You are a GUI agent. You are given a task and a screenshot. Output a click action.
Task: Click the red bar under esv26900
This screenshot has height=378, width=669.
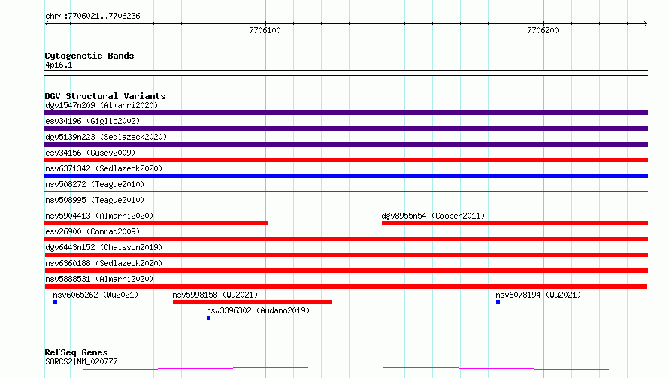[x=346, y=239]
